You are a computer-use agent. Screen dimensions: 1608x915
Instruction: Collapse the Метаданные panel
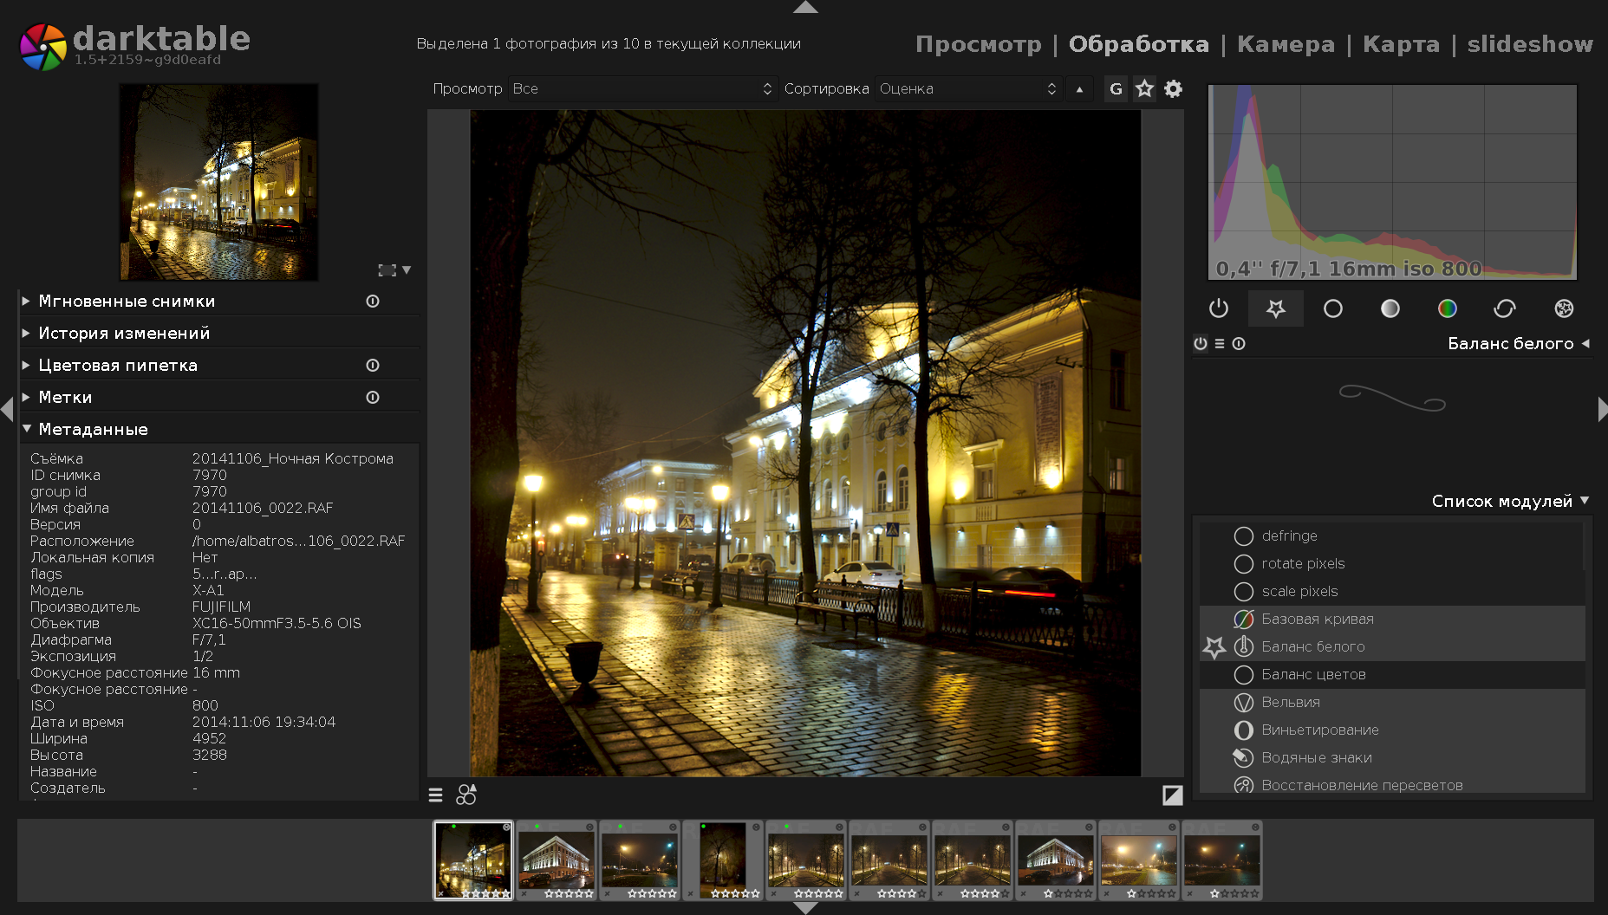click(26, 429)
